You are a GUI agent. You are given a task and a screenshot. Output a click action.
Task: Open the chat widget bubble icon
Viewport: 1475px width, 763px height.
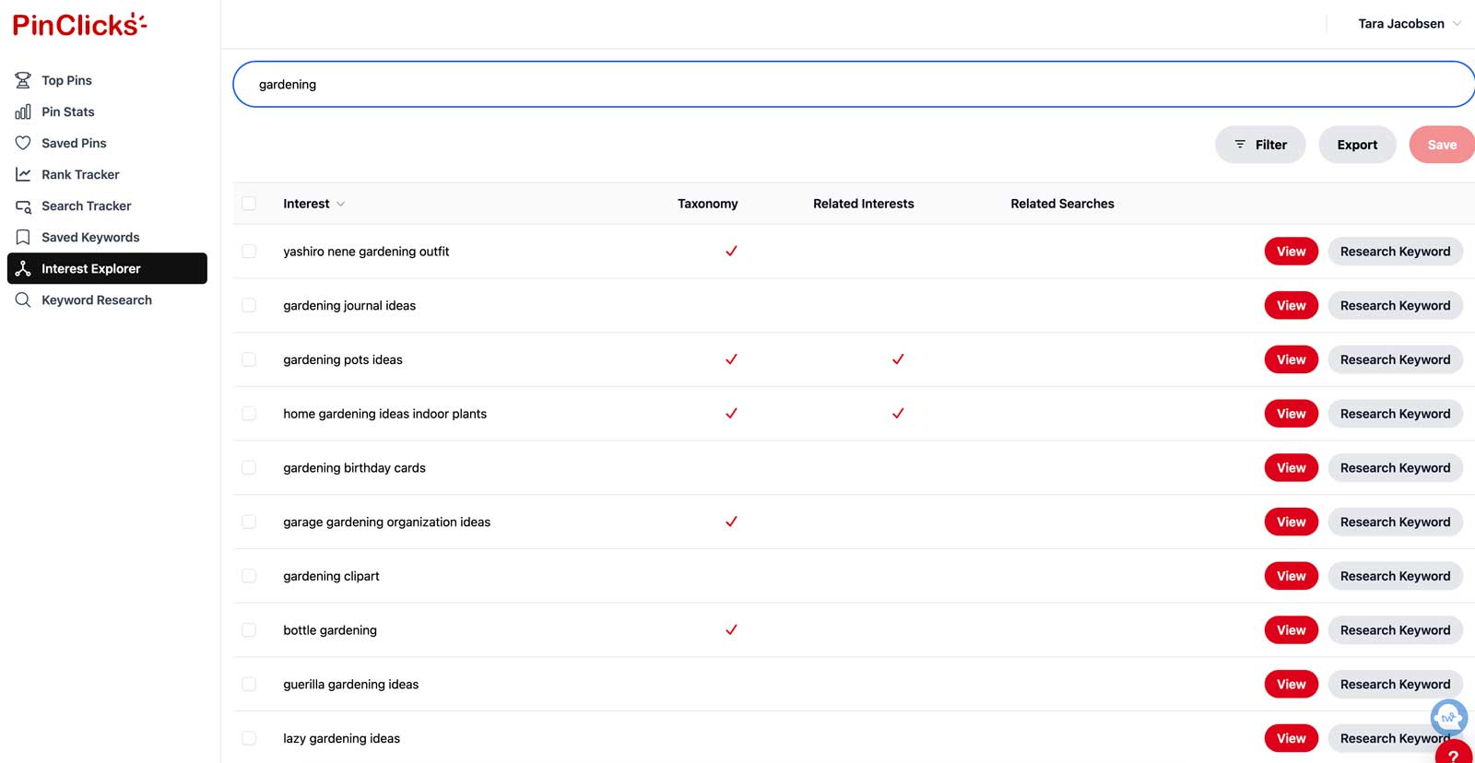click(1447, 716)
